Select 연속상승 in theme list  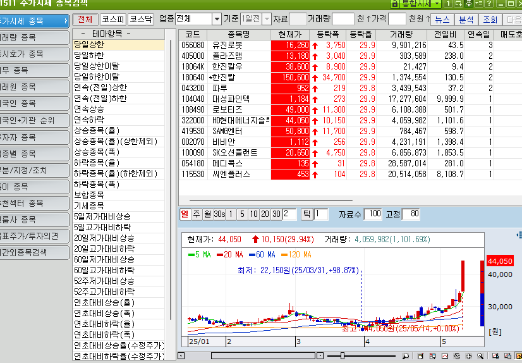(x=119, y=109)
